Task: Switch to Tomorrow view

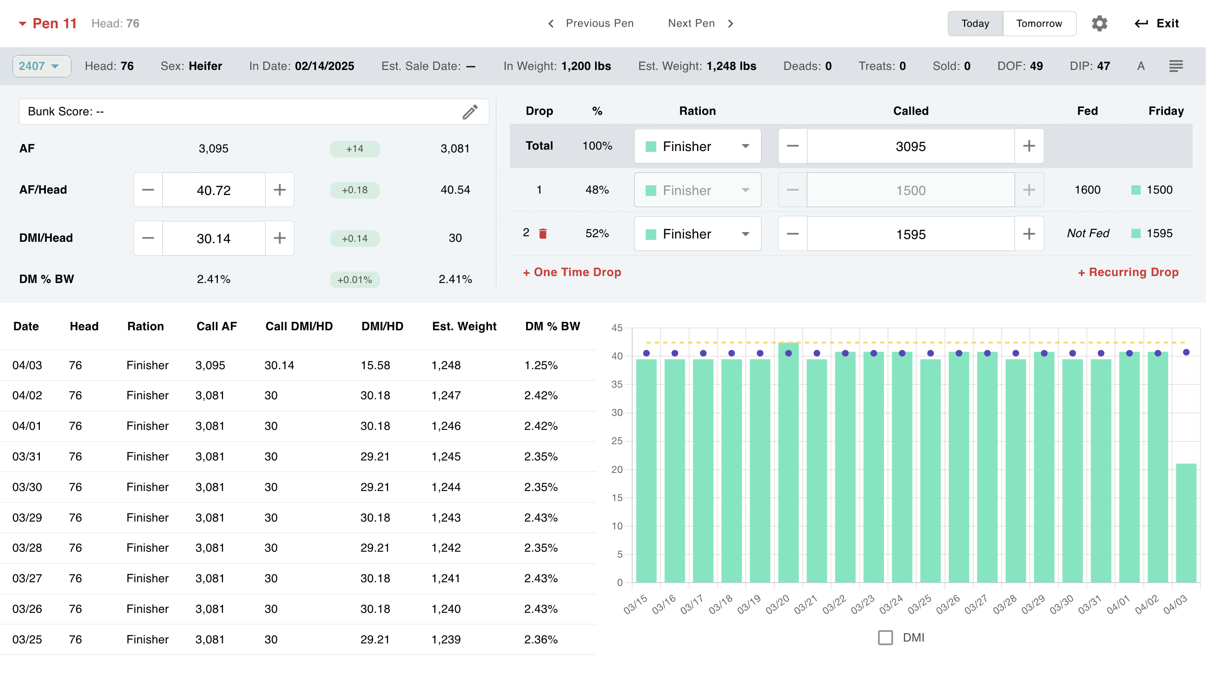Action: [1039, 24]
